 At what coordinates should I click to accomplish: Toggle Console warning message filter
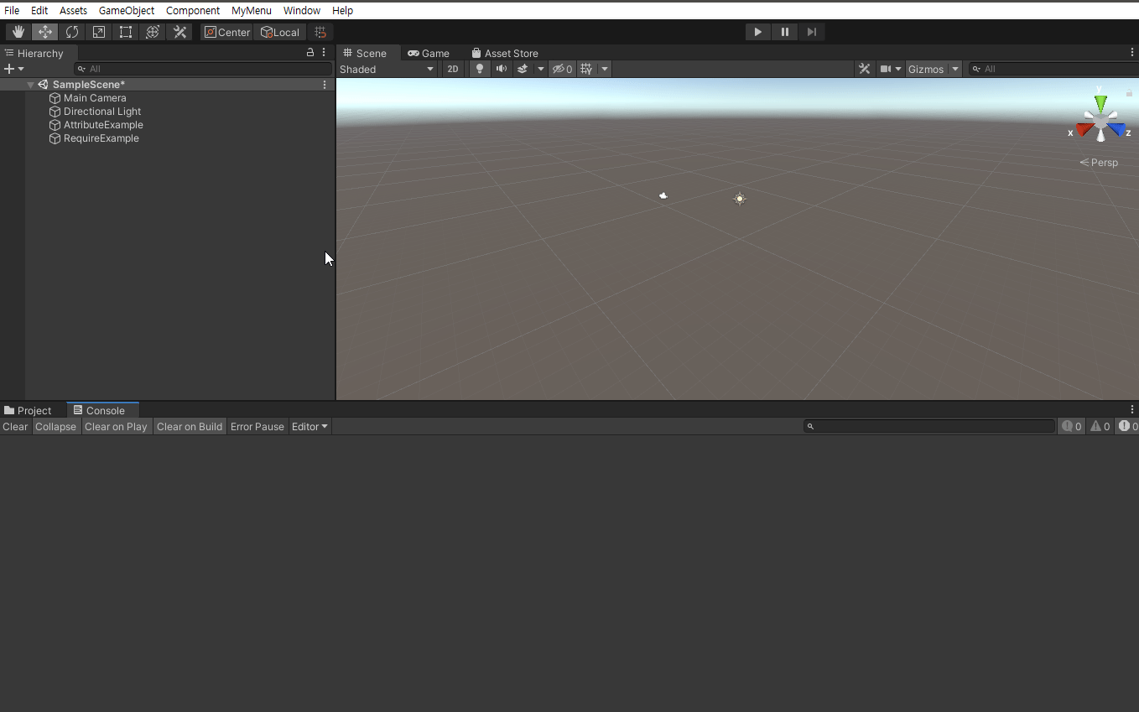click(x=1100, y=427)
